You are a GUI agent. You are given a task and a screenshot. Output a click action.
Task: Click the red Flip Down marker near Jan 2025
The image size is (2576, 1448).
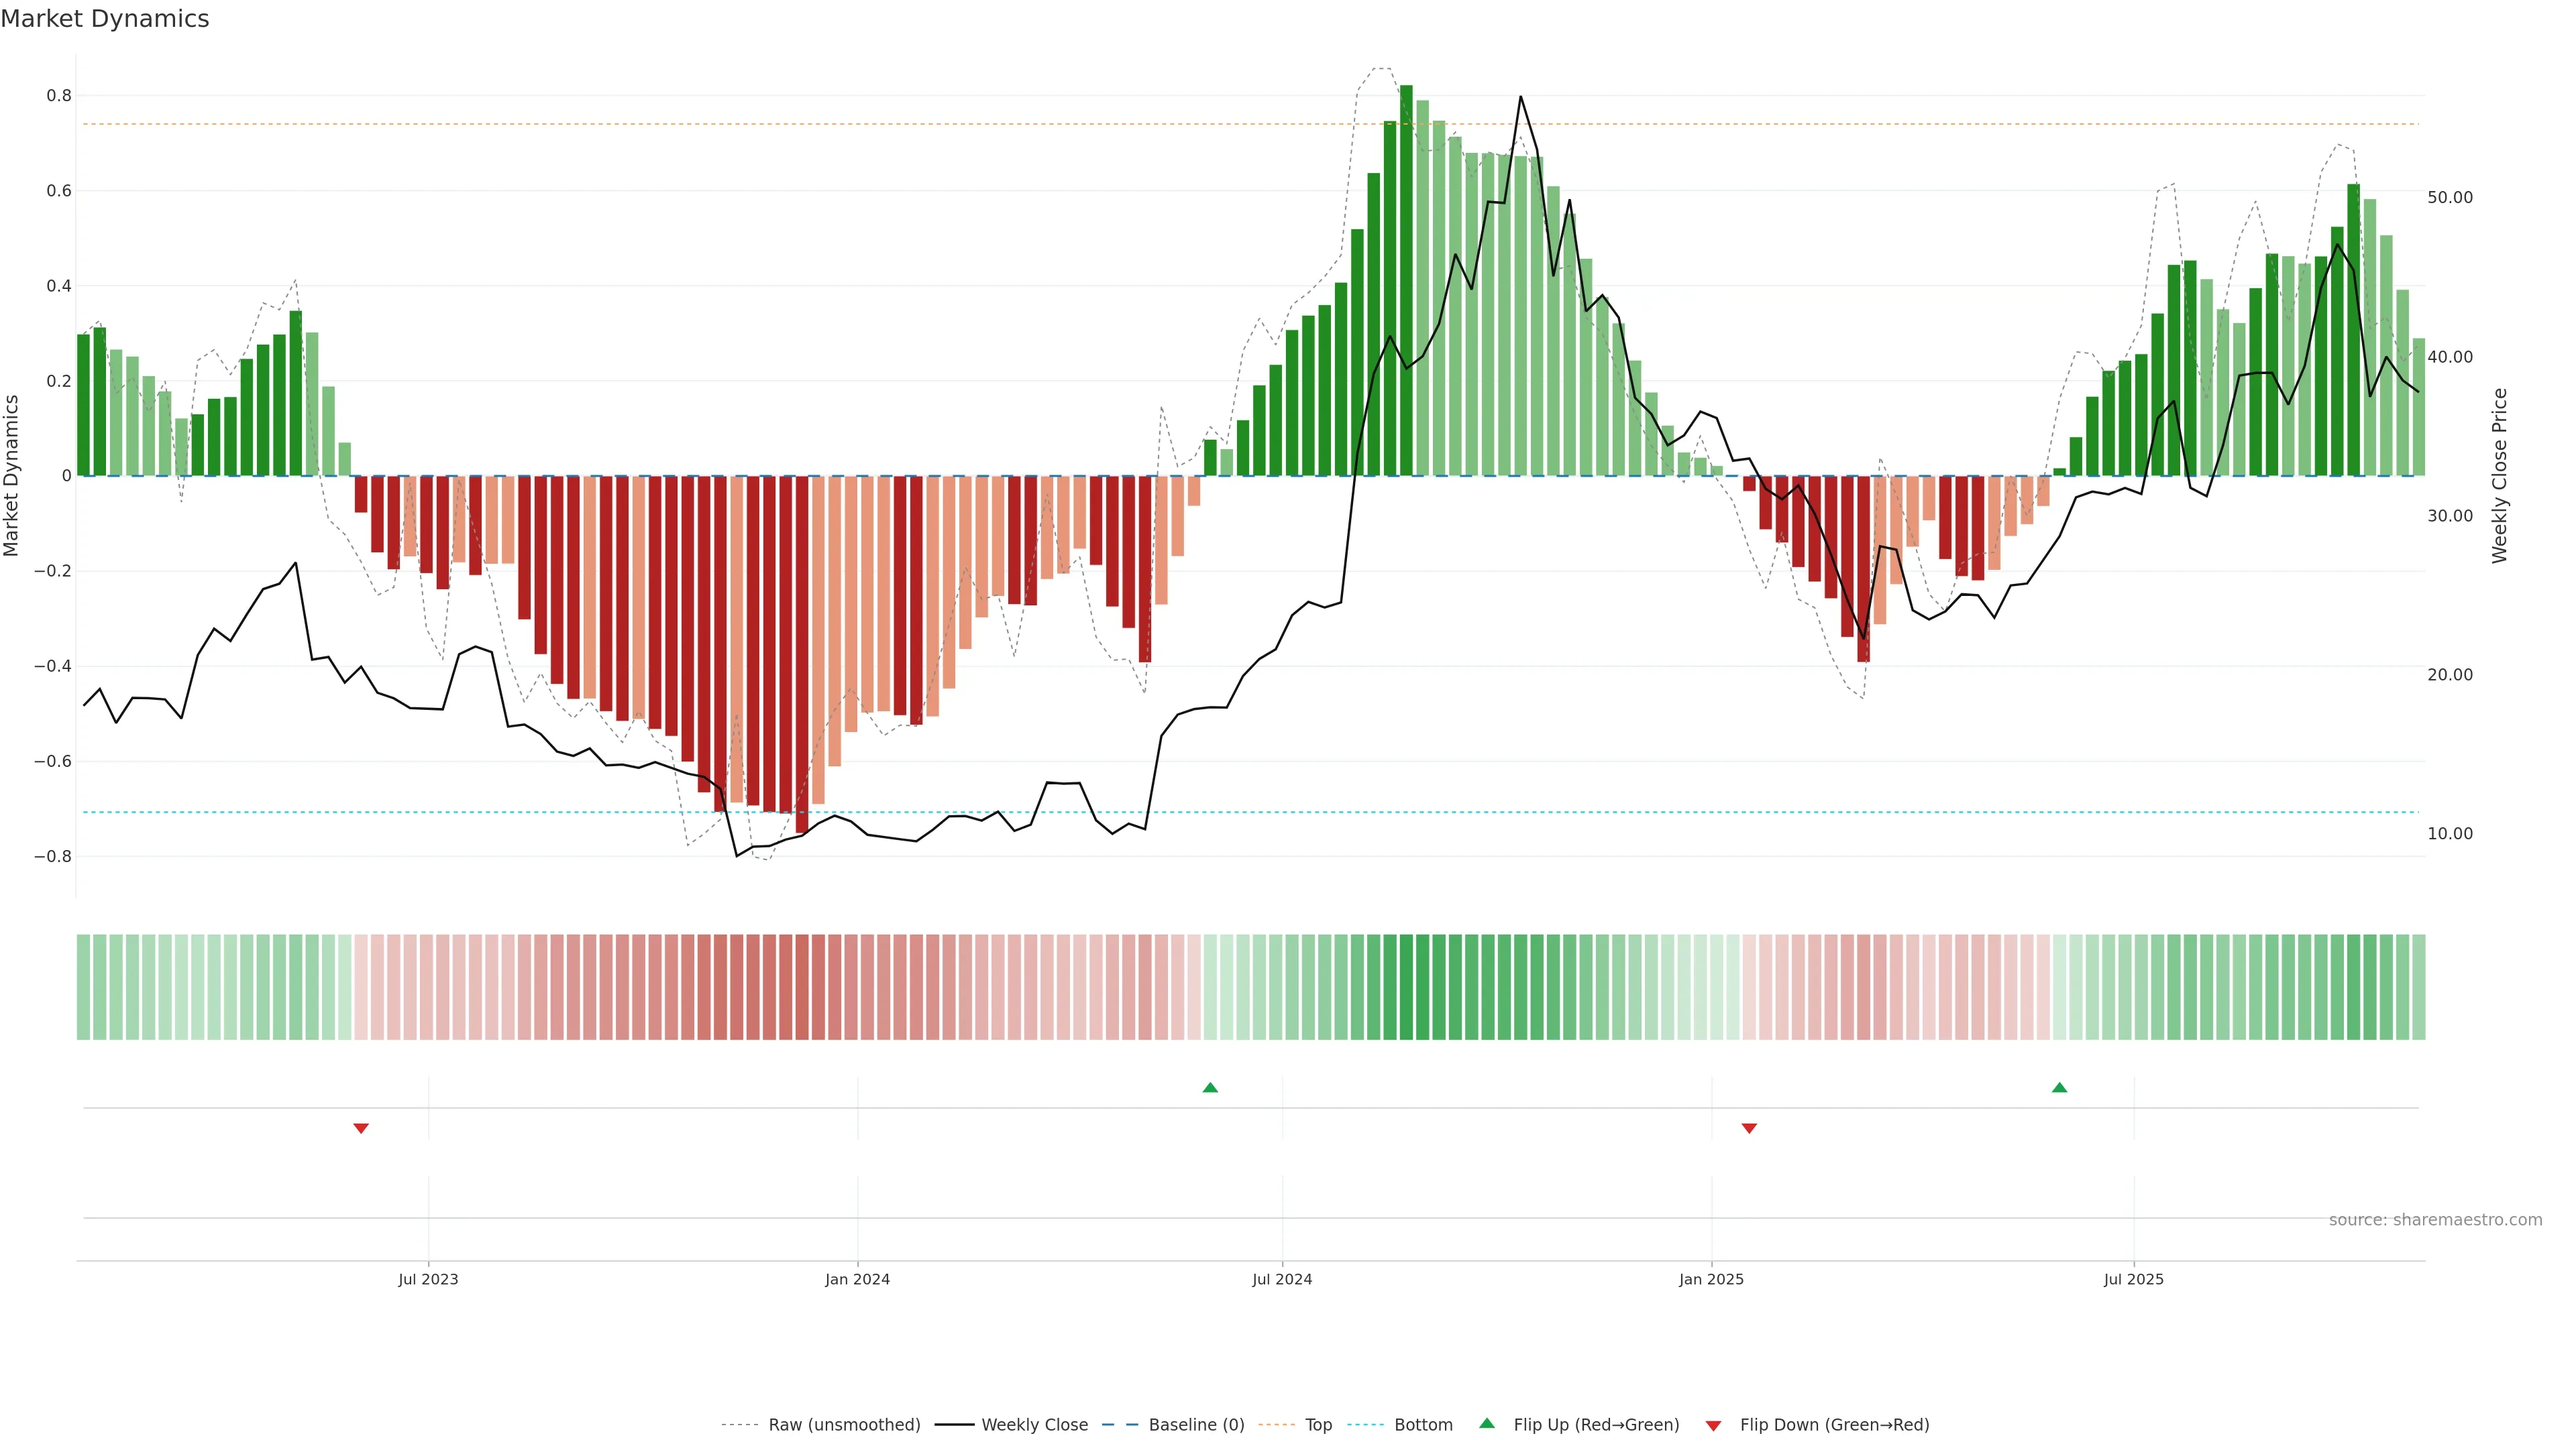[1749, 1128]
